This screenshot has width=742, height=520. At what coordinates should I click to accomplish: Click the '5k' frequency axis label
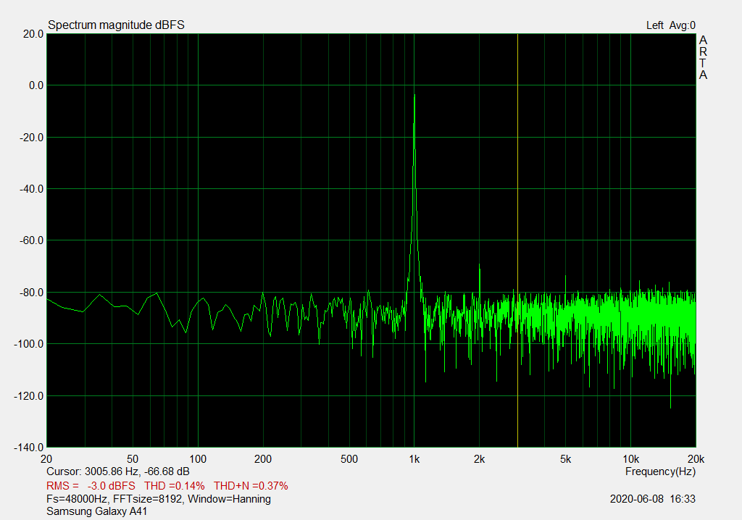[x=565, y=459]
